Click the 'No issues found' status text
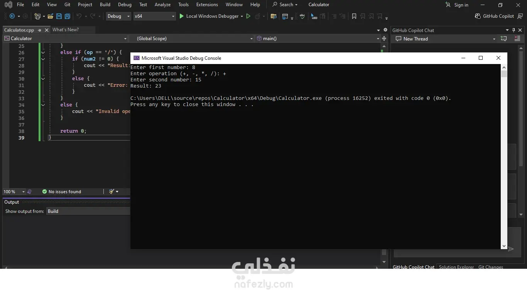 [x=65, y=192]
